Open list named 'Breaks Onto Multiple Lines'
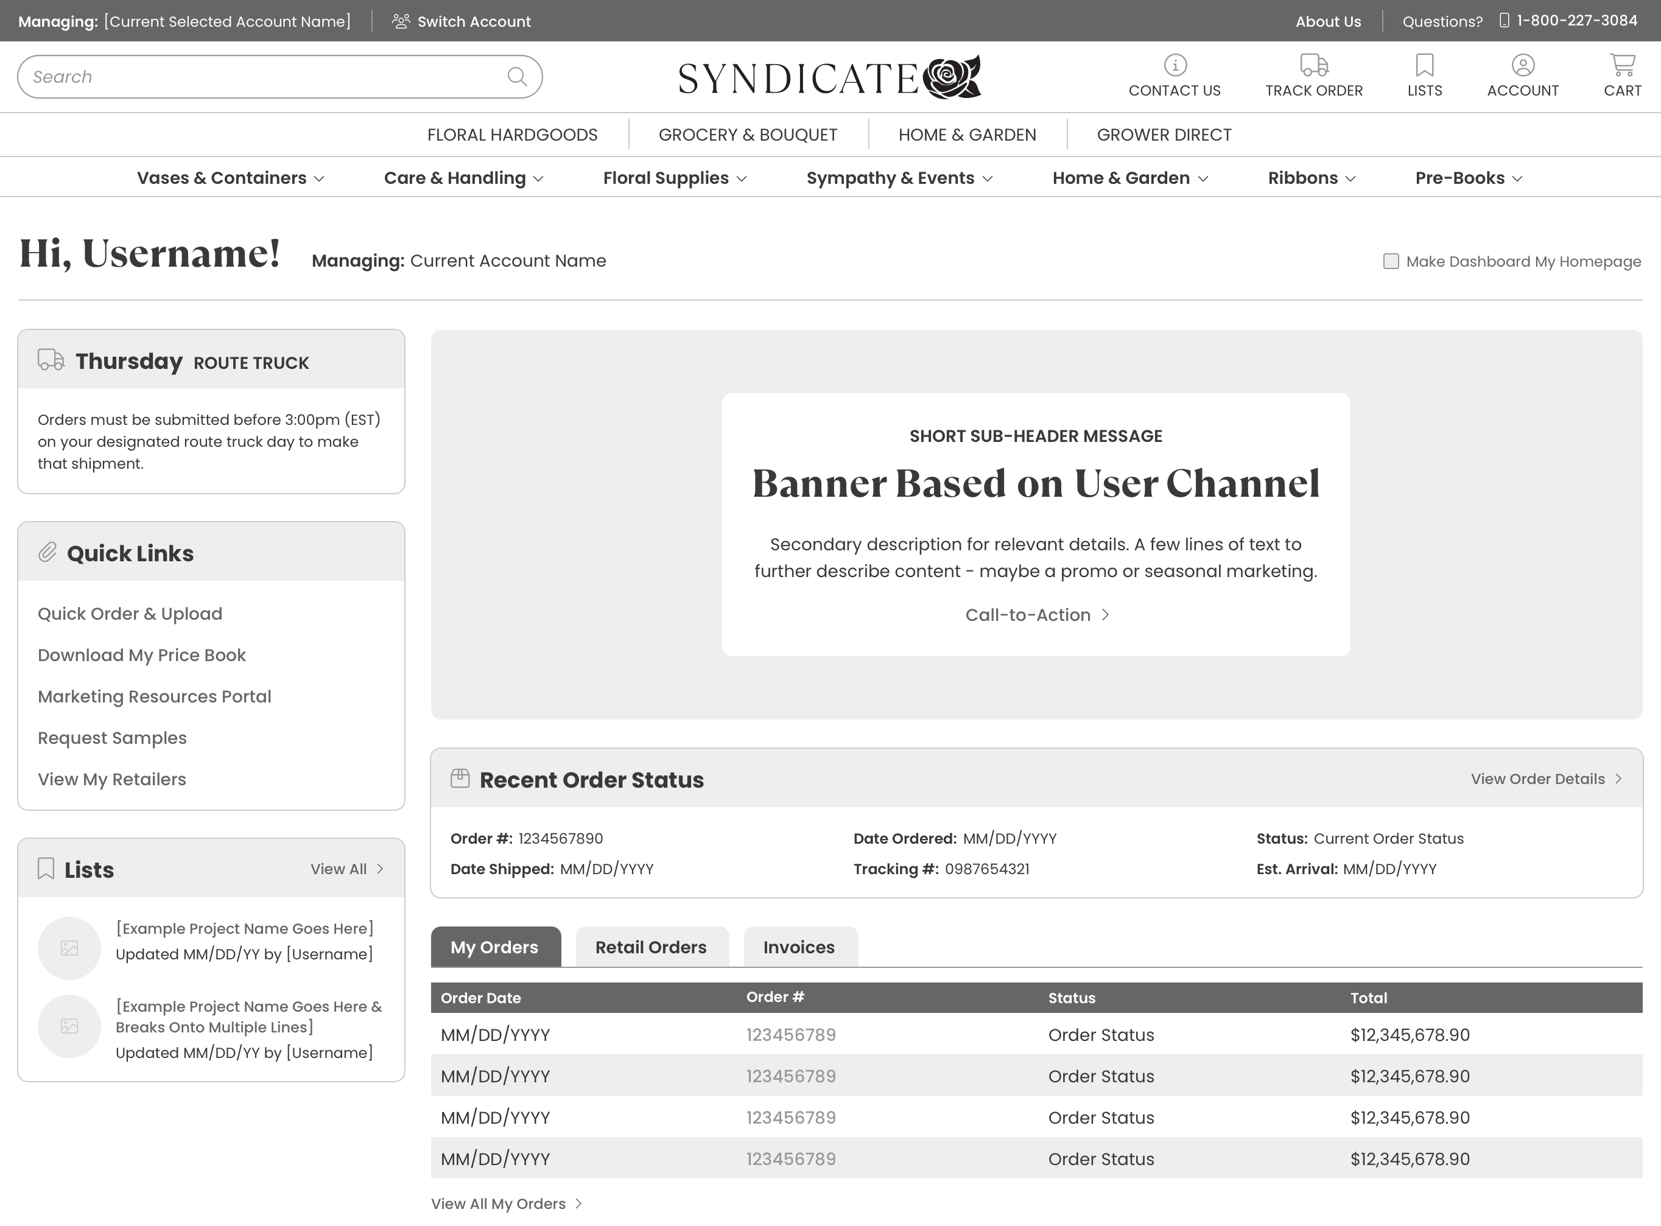The image size is (1661, 1226). pyautogui.click(x=248, y=1017)
